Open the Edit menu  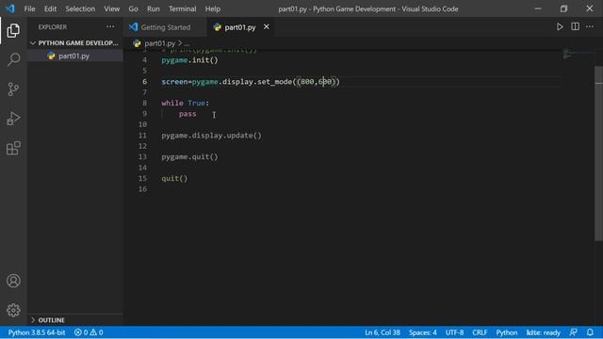click(x=50, y=8)
